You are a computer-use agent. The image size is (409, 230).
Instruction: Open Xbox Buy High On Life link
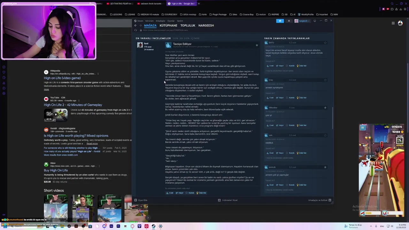[56, 170]
